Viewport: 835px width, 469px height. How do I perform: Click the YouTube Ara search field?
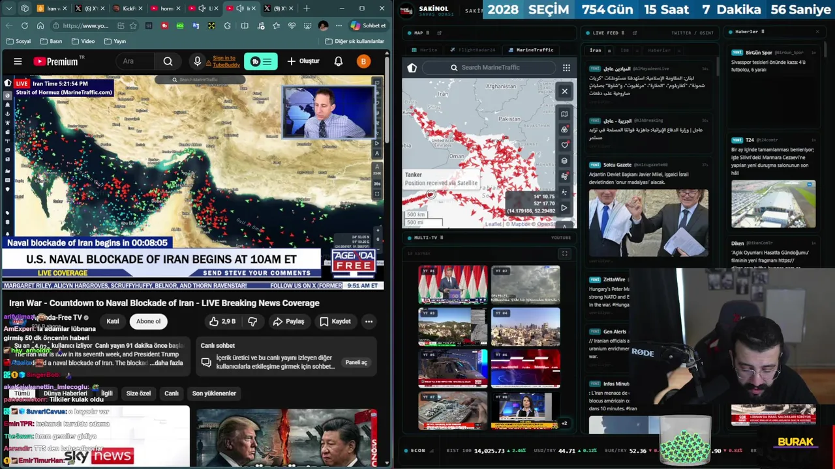click(136, 61)
